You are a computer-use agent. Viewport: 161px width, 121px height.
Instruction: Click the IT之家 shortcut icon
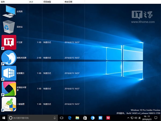[x=9, y=42]
